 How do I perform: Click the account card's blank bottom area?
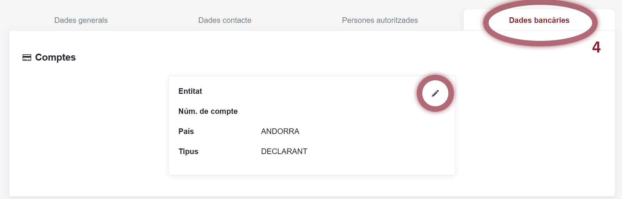pyautogui.click(x=312, y=166)
